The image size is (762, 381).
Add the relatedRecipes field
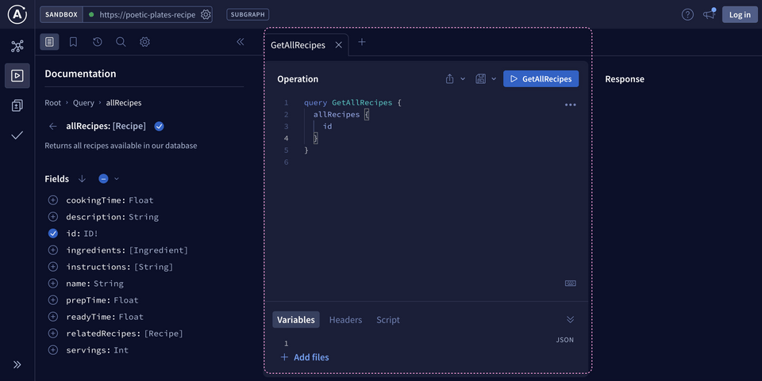(x=53, y=333)
